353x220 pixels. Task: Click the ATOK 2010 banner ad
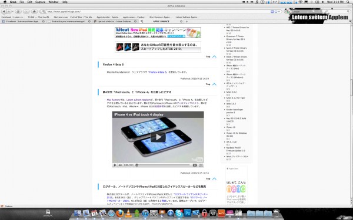(x=158, y=47)
